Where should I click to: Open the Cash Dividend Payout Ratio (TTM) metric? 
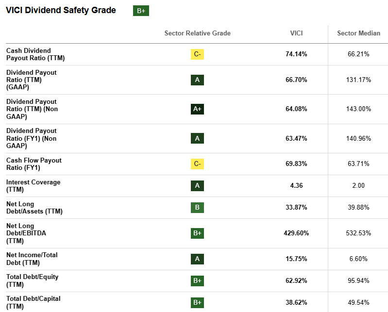tap(35, 54)
